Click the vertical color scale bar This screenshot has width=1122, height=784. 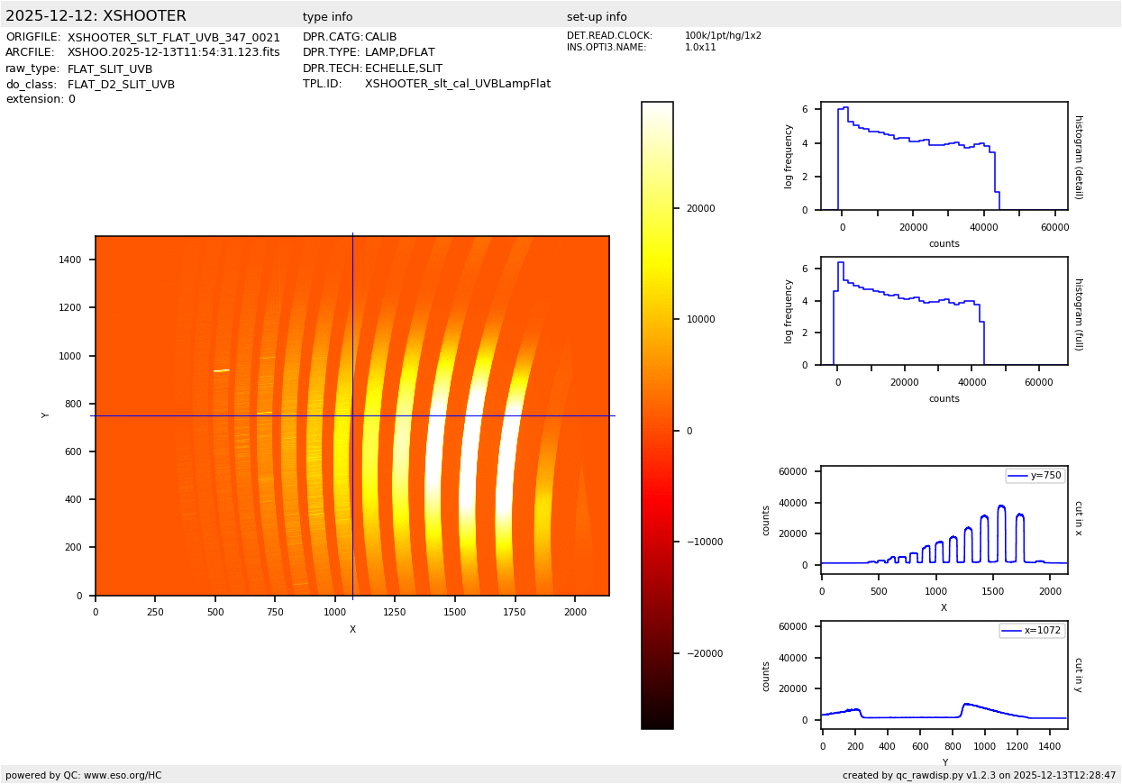(657, 415)
